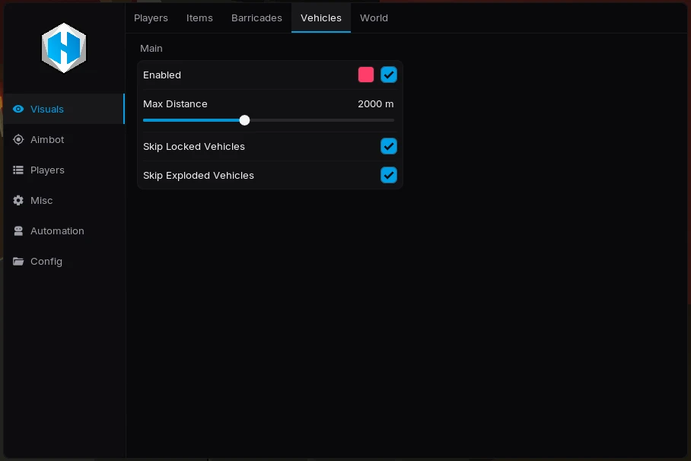Open the Misc settings label
This screenshot has height=461, width=691.
click(41, 200)
